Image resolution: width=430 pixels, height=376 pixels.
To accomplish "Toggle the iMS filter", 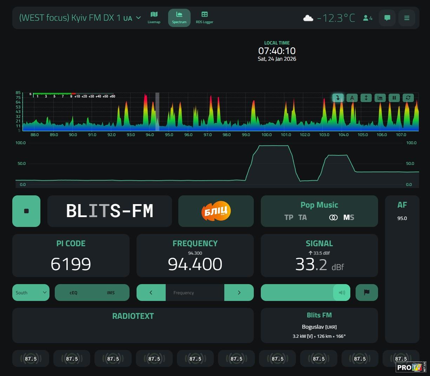I will click(x=111, y=293).
